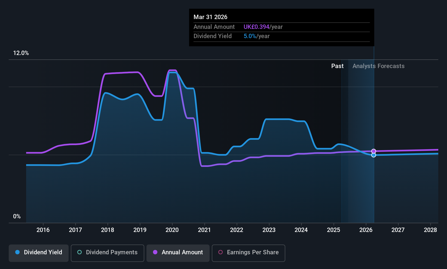Click the Dividend Yield label in tooltip
This screenshot has width=447, height=269.
pyautogui.click(x=213, y=36)
